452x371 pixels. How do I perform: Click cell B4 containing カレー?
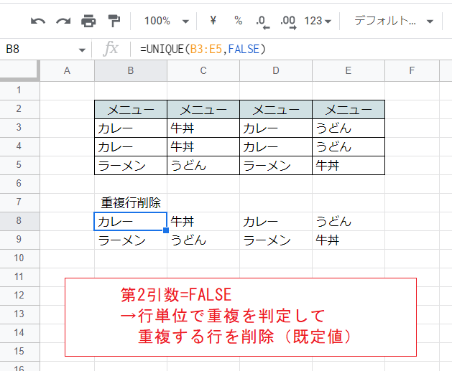(131, 147)
